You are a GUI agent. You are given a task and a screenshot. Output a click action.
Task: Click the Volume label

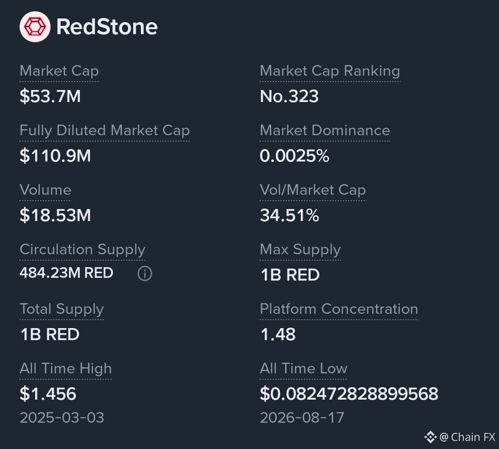point(45,190)
